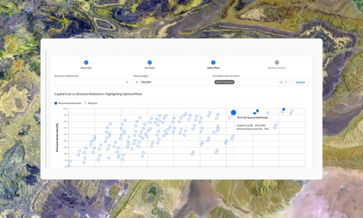Go to the Select Site step label
363x218 pixels.
coord(86,68)
